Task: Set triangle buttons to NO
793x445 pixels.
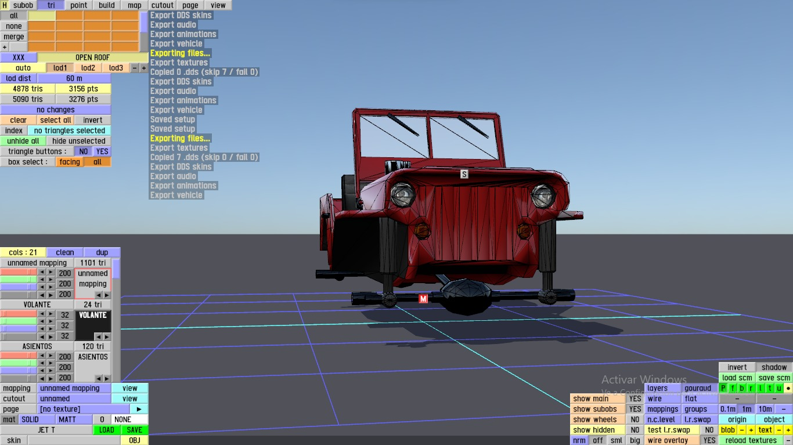Action: pos(84,151)
